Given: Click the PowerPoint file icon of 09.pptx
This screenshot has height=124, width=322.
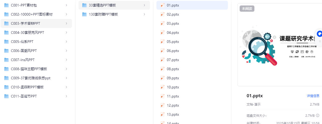Looking at the screenshot, I should (x=162, y=78).
